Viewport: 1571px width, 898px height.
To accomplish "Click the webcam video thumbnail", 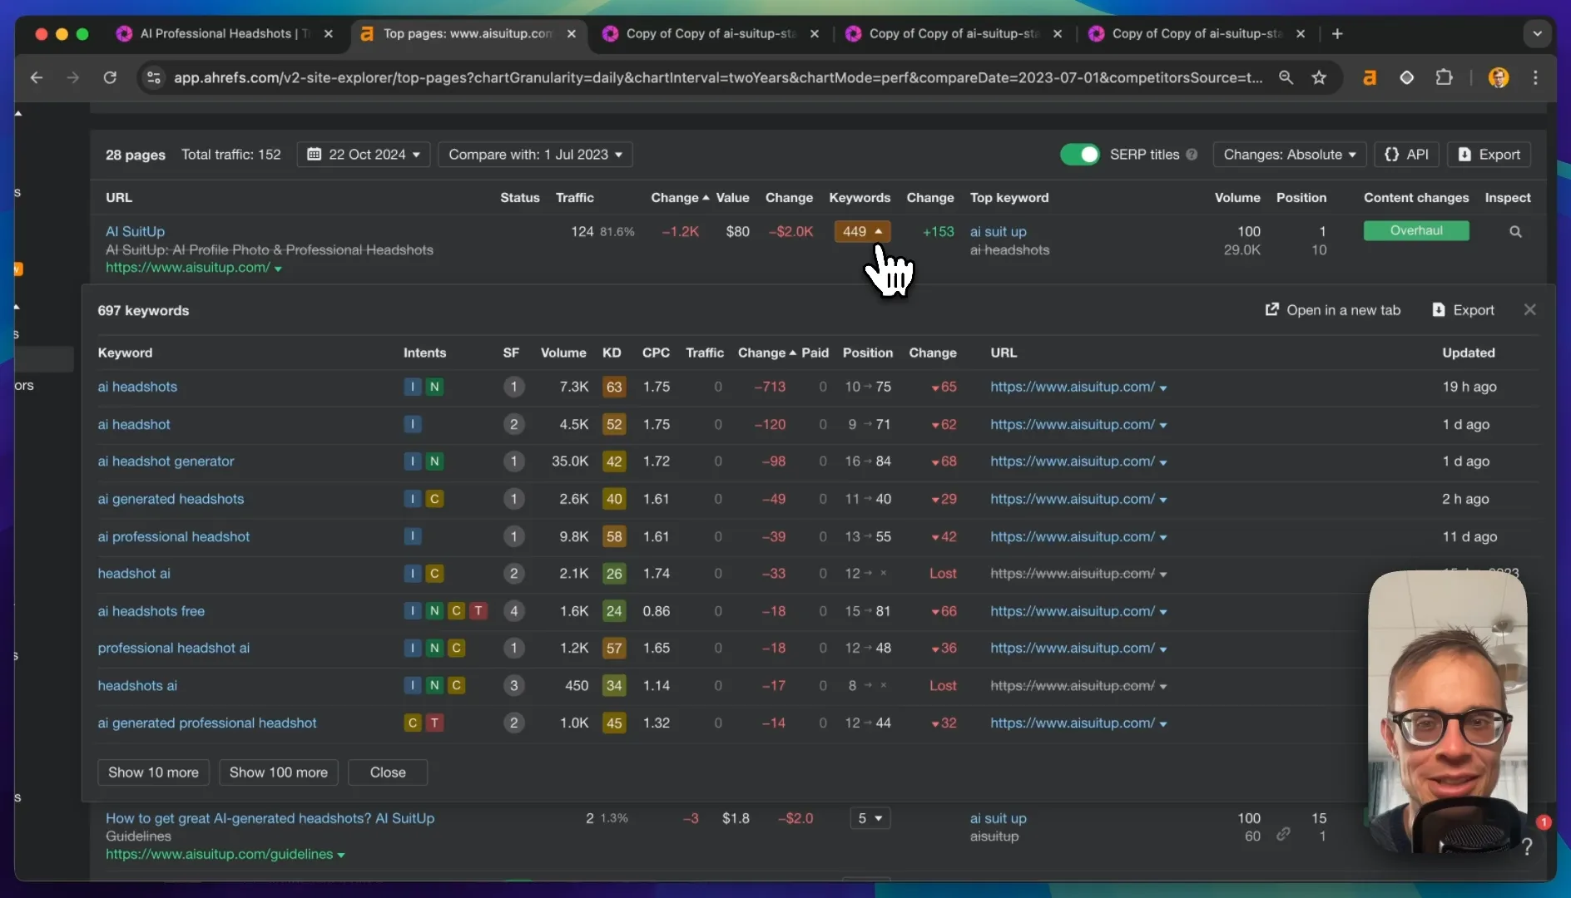I will tap(1447, 713).
